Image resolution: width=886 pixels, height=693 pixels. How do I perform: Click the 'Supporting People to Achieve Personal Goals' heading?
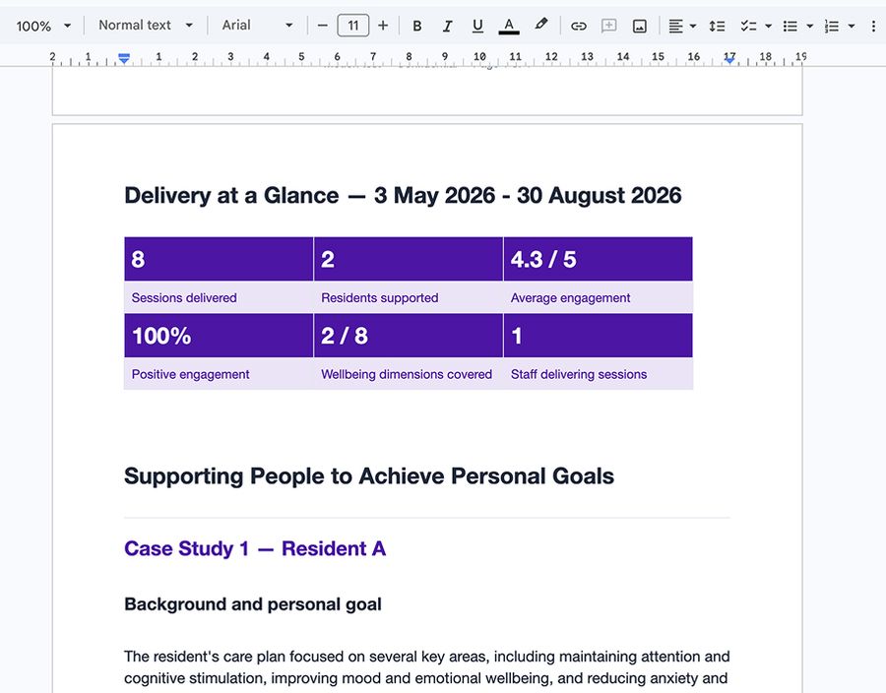coord(369,476)
